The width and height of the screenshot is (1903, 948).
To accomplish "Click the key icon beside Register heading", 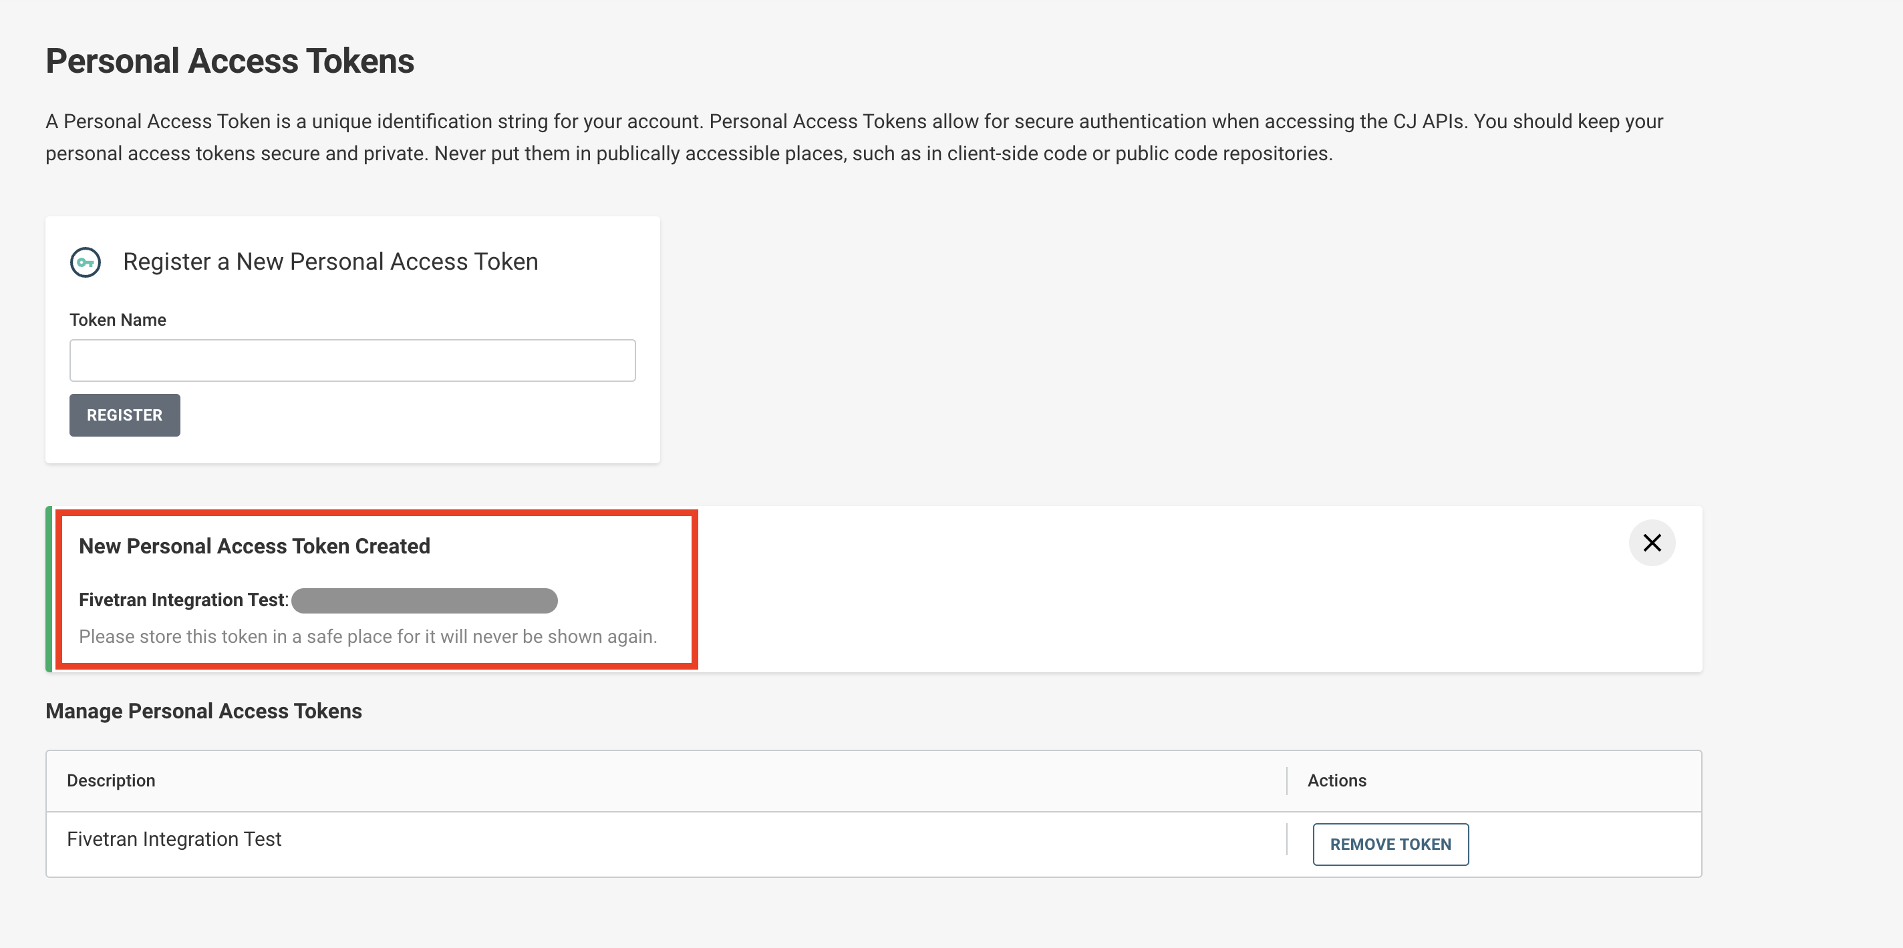I will point(85,262).
